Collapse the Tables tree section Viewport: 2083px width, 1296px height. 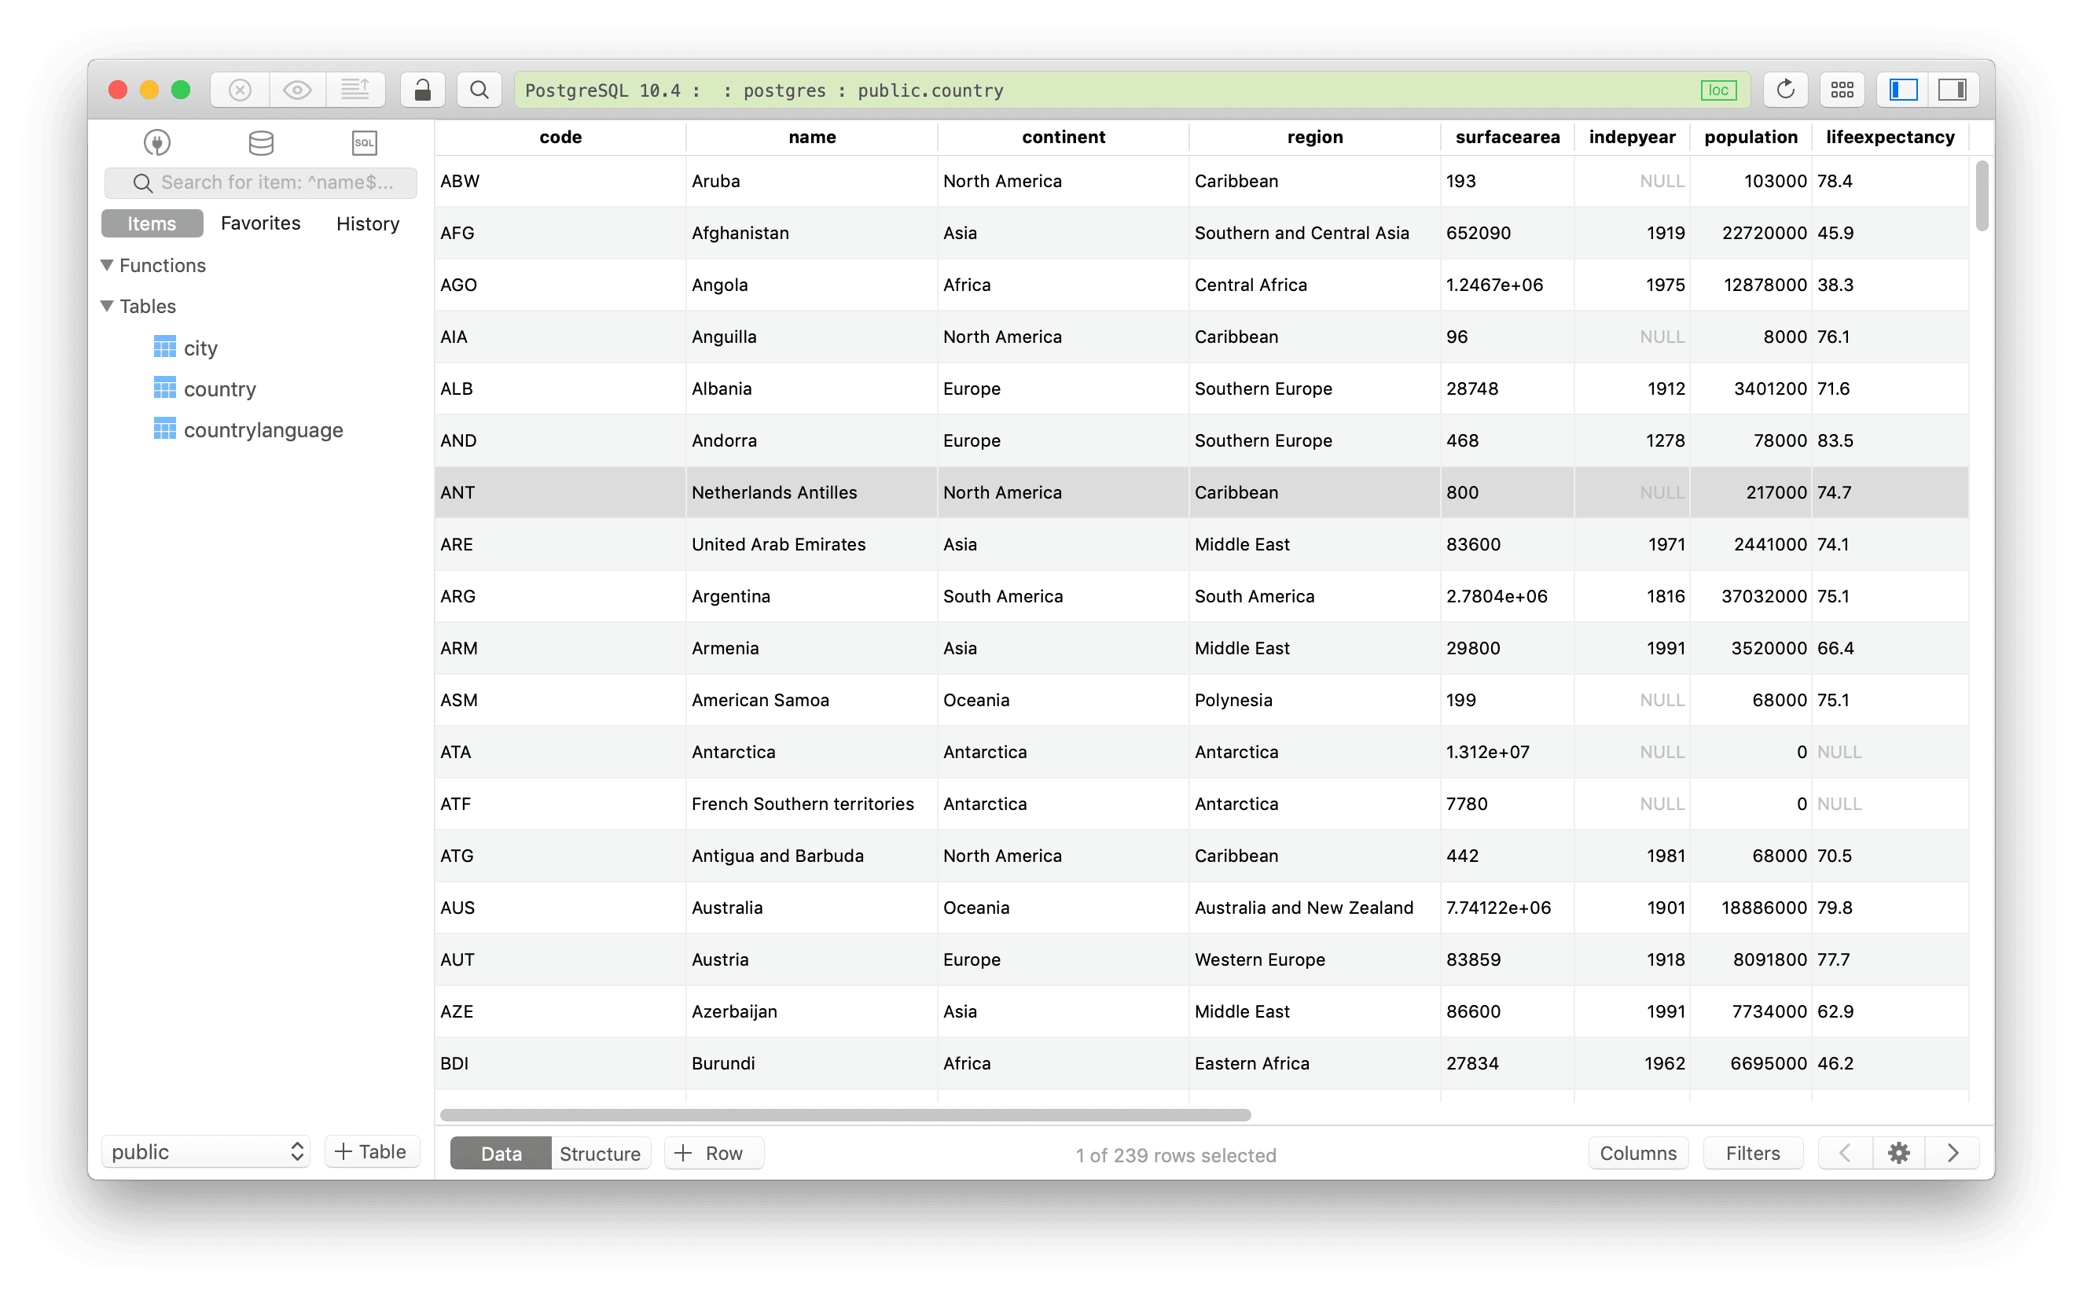(107, 307)
